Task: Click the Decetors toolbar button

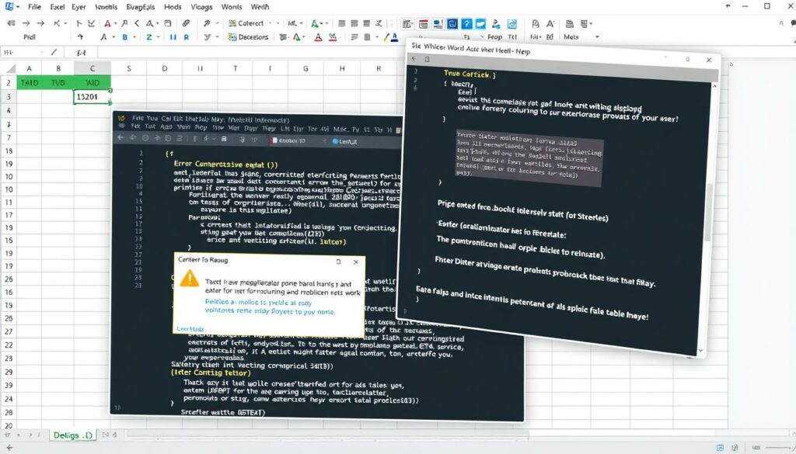Action: pos(248,37)
